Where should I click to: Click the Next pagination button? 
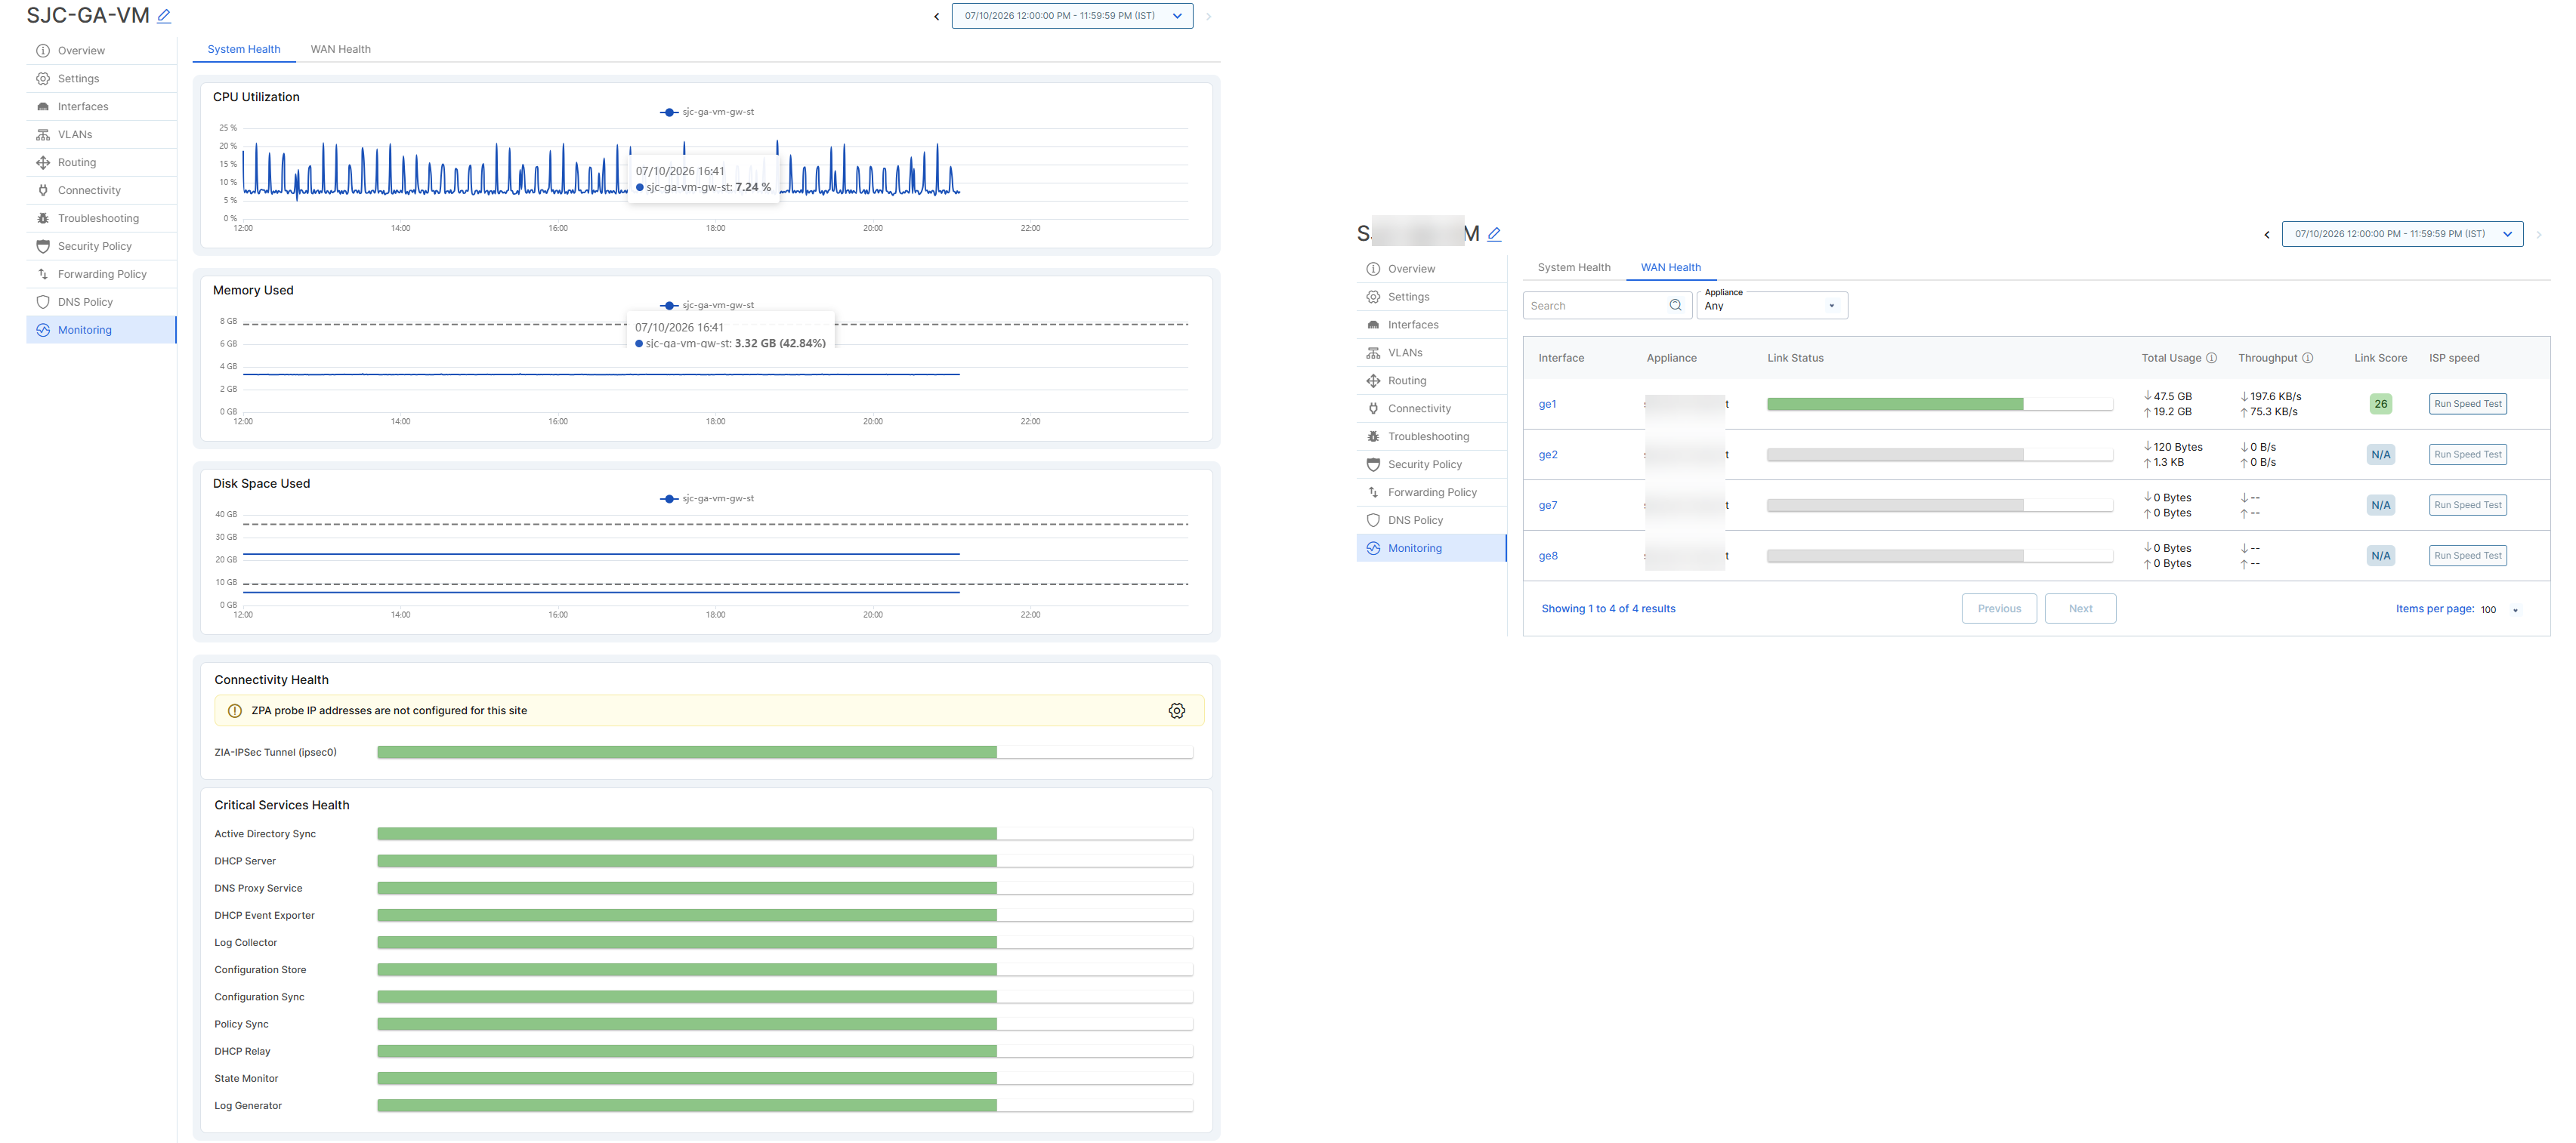click(2080, 608)
